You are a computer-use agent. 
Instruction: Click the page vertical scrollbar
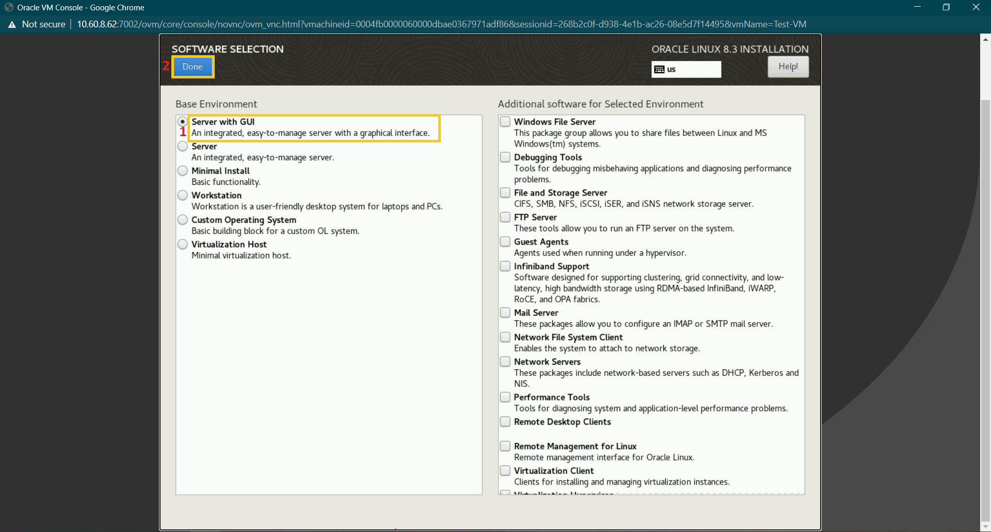coord(985,310)
